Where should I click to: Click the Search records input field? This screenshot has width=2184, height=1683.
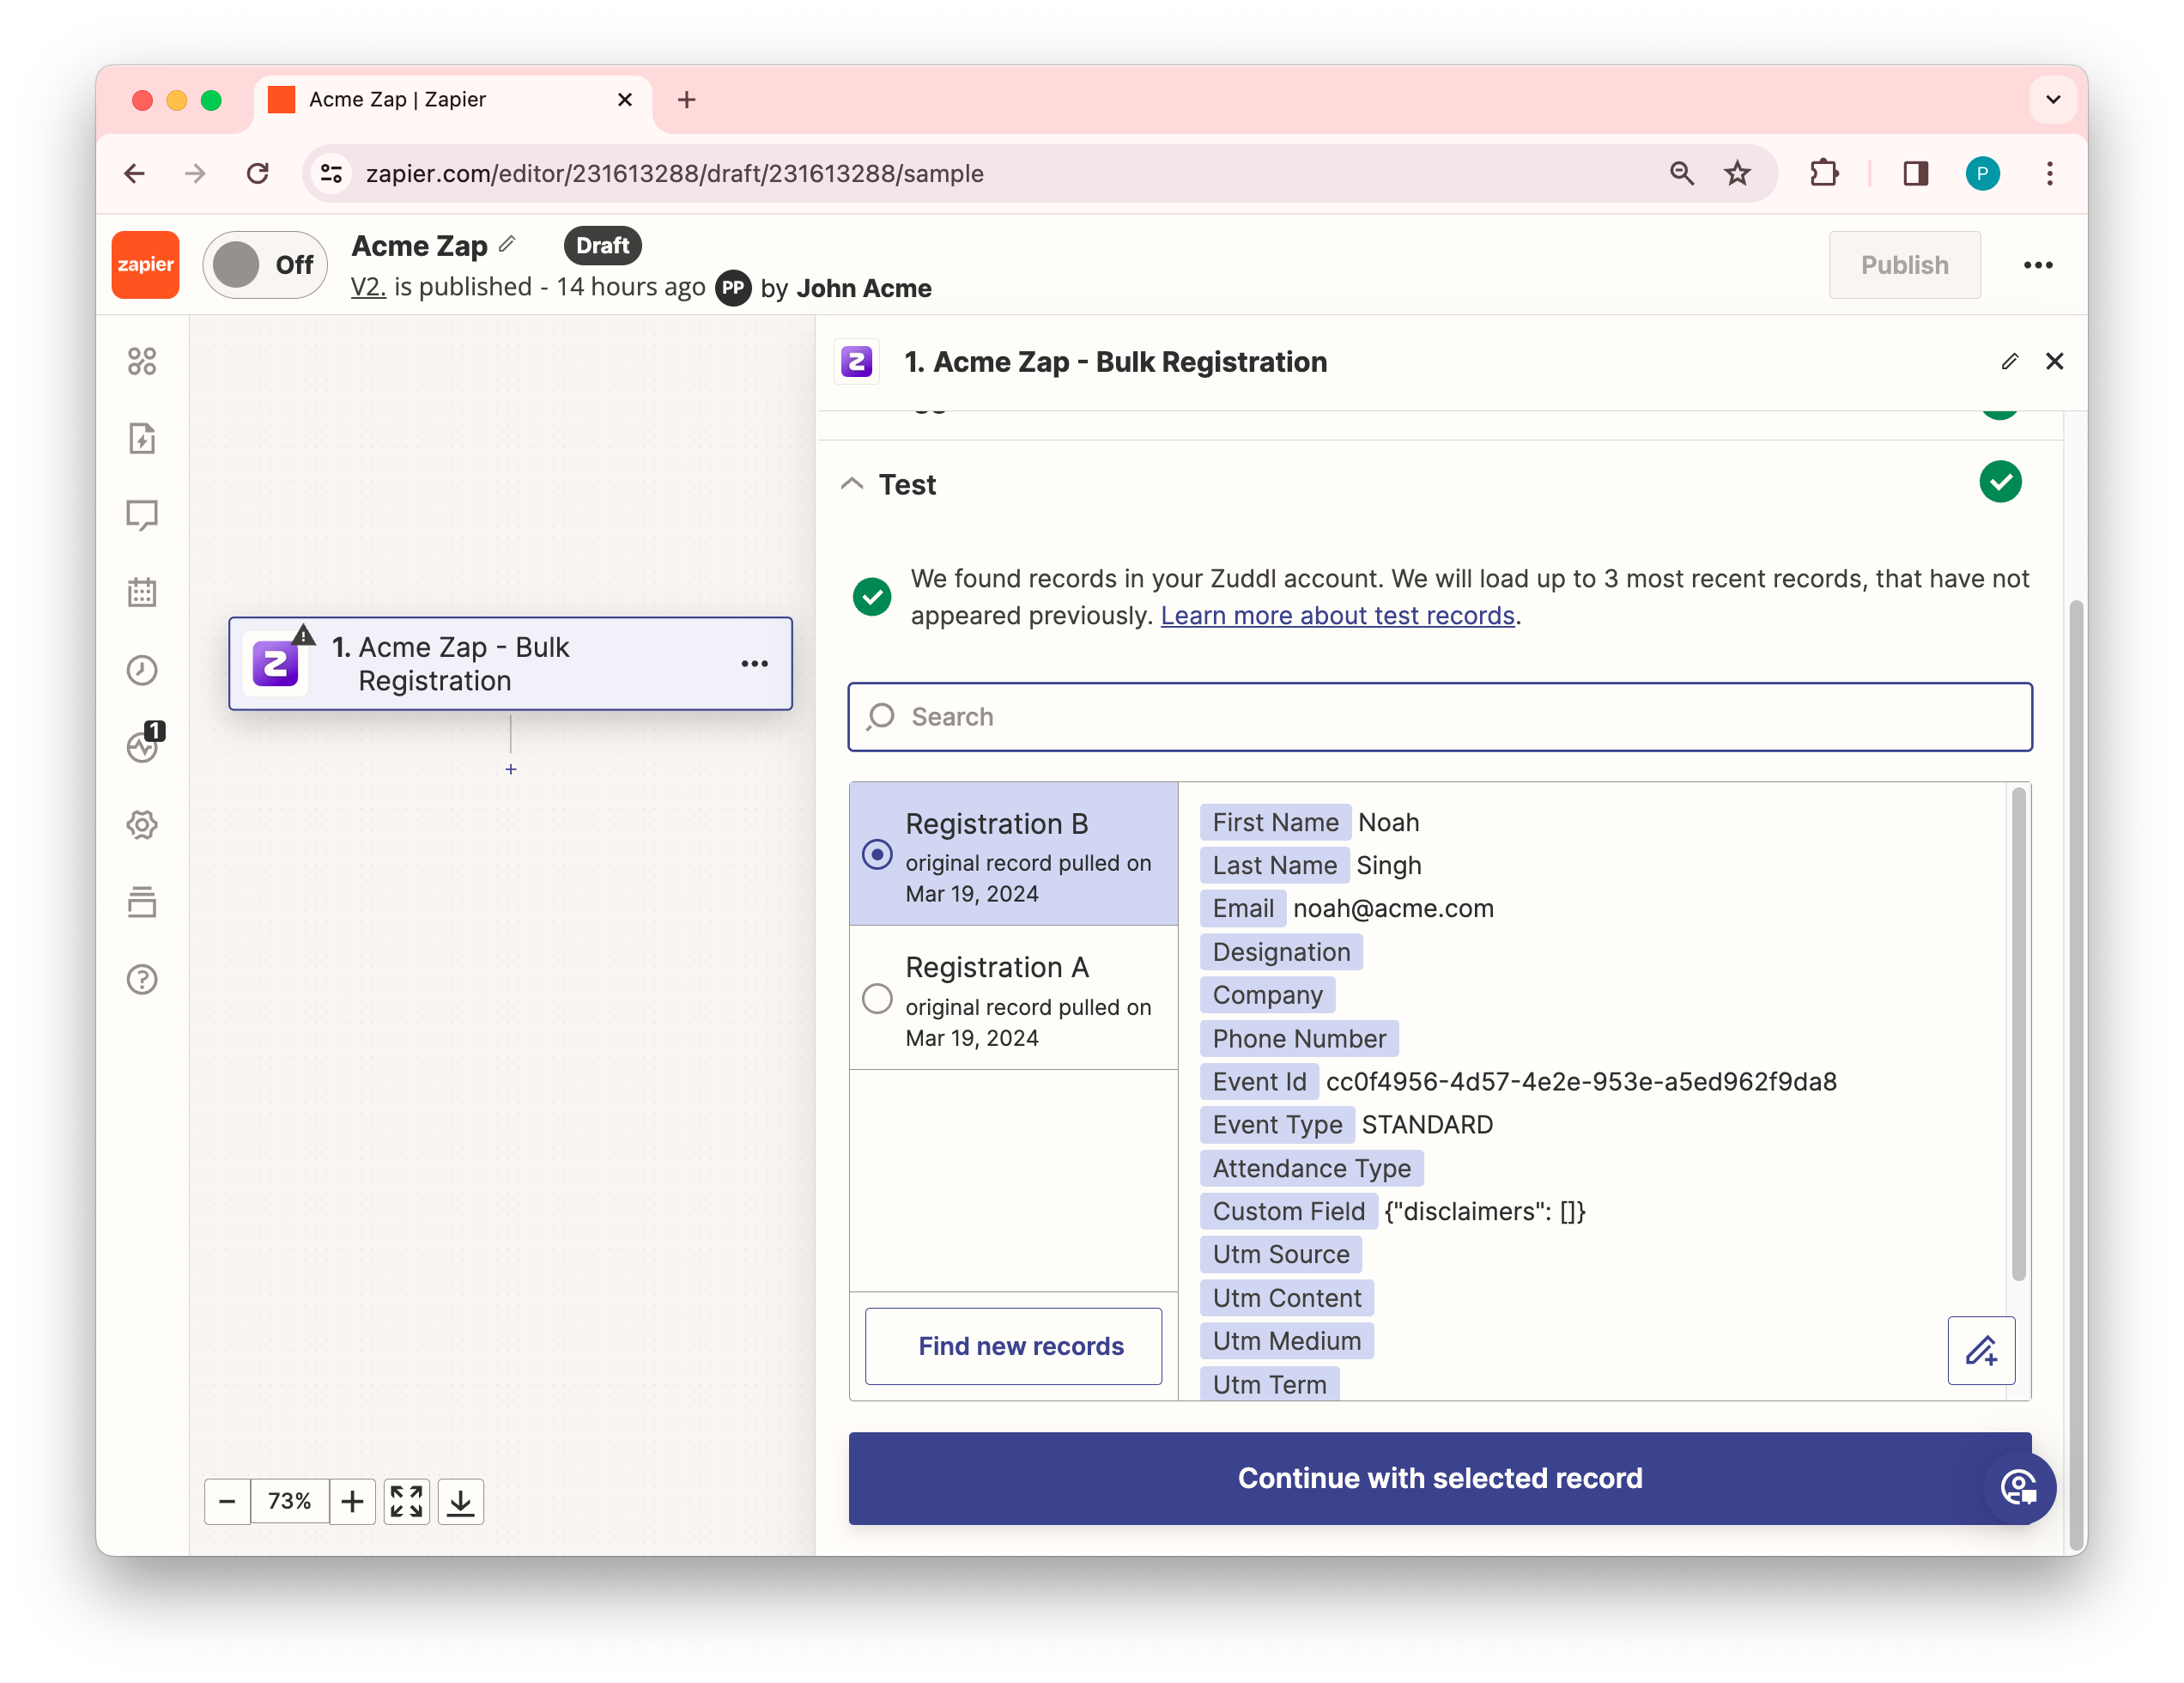click(x=1439, y=717)
